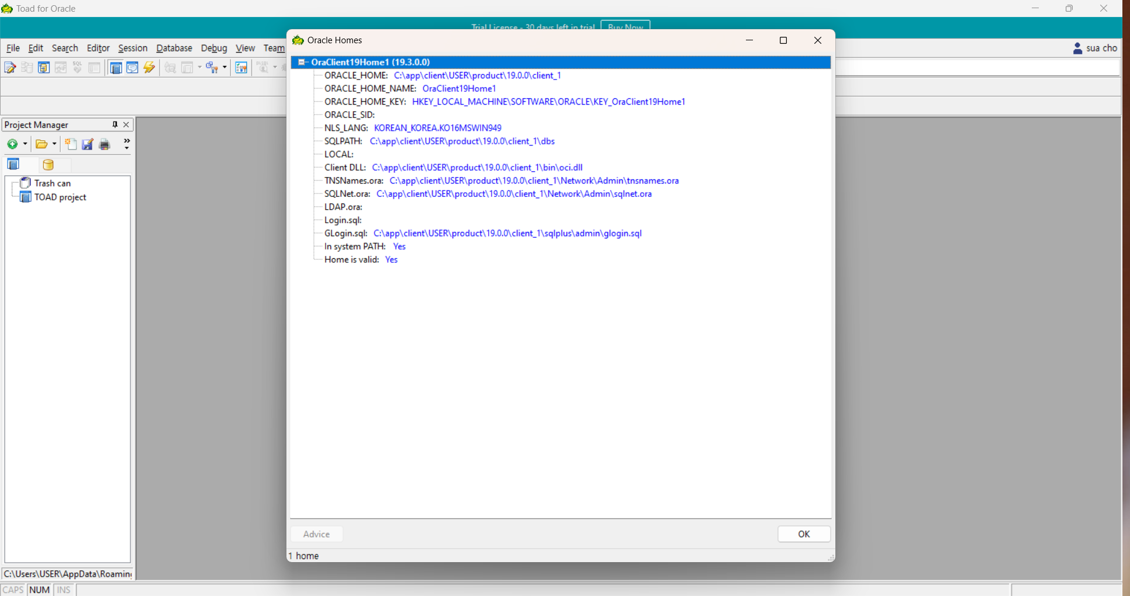Click the grayed PLSQL toolbar icon
This screenshot has height=596, width=1130.
point(262,68)
